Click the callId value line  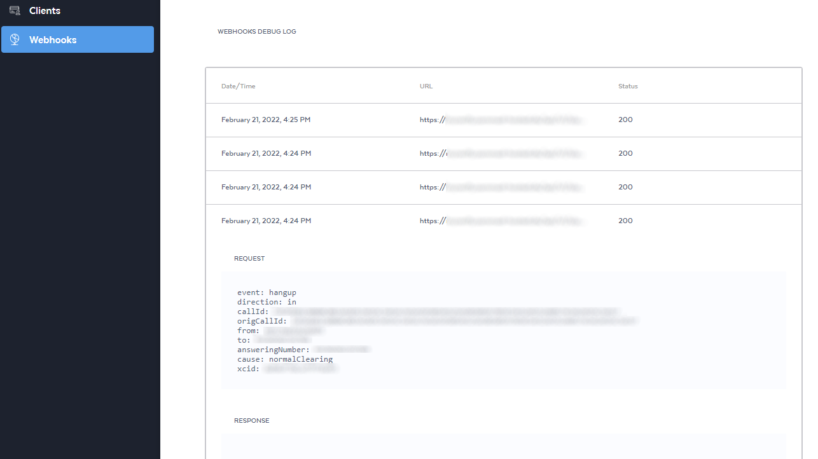(x=427, y=312)
